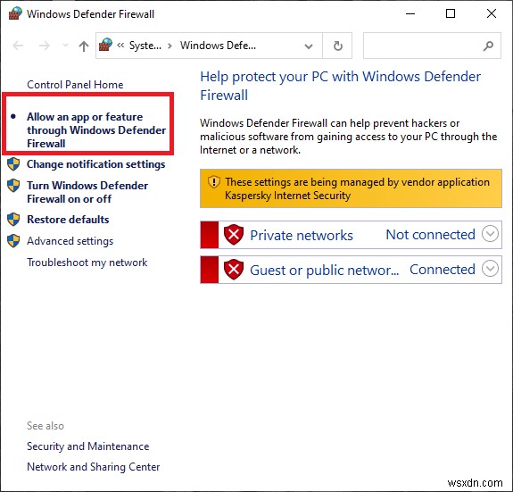Open Turn Windows Defender Firewall on or off
This screenshot has height=492, width=513.
point(87,192)
